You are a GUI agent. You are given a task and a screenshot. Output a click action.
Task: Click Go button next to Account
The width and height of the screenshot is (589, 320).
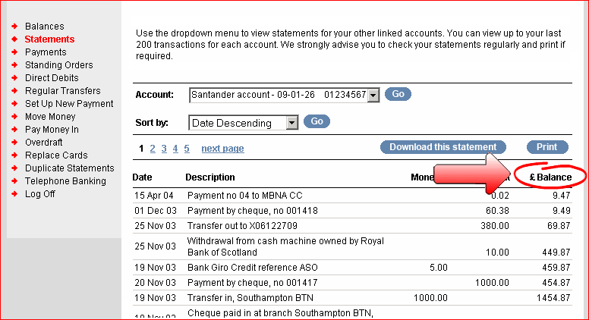[x=398, y=94]
